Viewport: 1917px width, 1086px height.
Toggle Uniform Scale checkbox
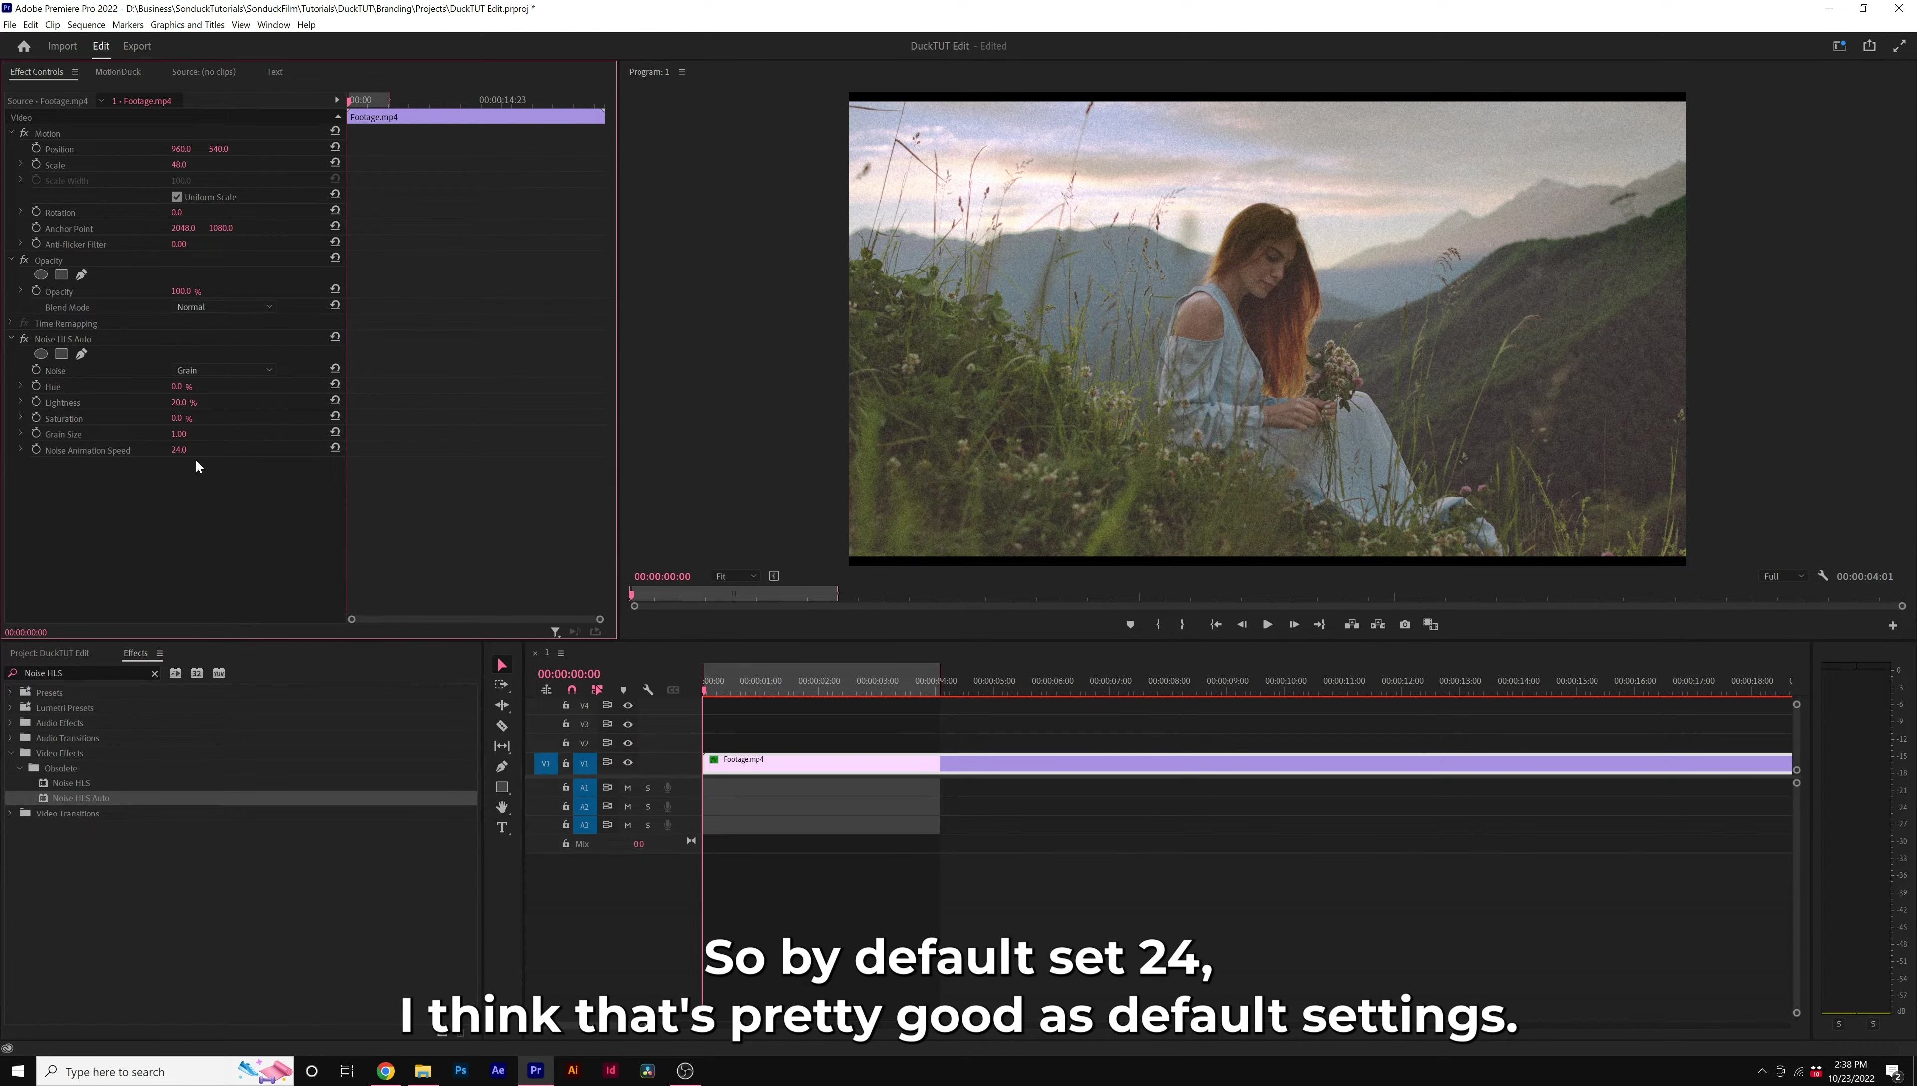[177, 197]
